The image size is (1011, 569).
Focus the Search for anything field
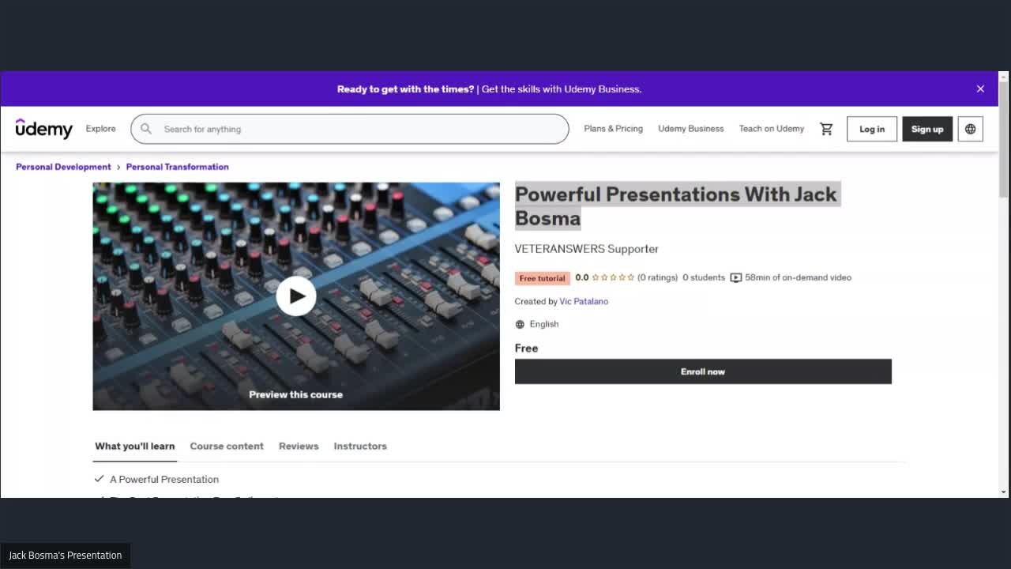coord(350,129)
